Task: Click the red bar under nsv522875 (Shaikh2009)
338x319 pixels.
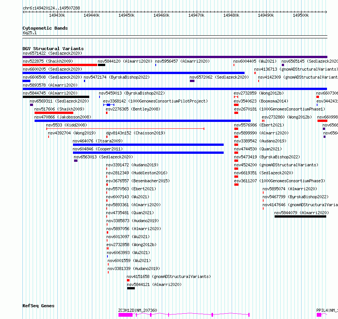Action: [60, 65]
